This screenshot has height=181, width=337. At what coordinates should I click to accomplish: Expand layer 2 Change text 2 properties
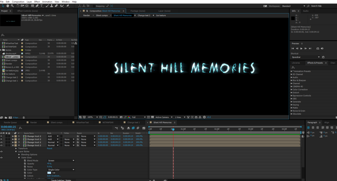pyautogui.click(x=13, y=139)
